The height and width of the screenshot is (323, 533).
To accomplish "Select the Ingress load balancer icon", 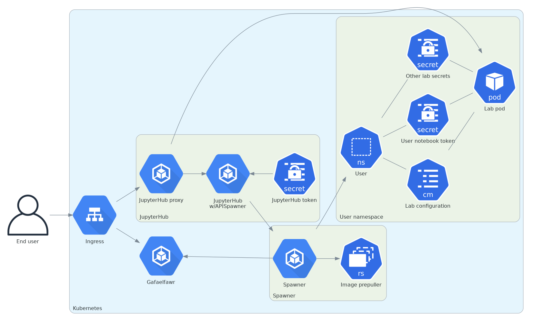I will click(x=95, y=215).
